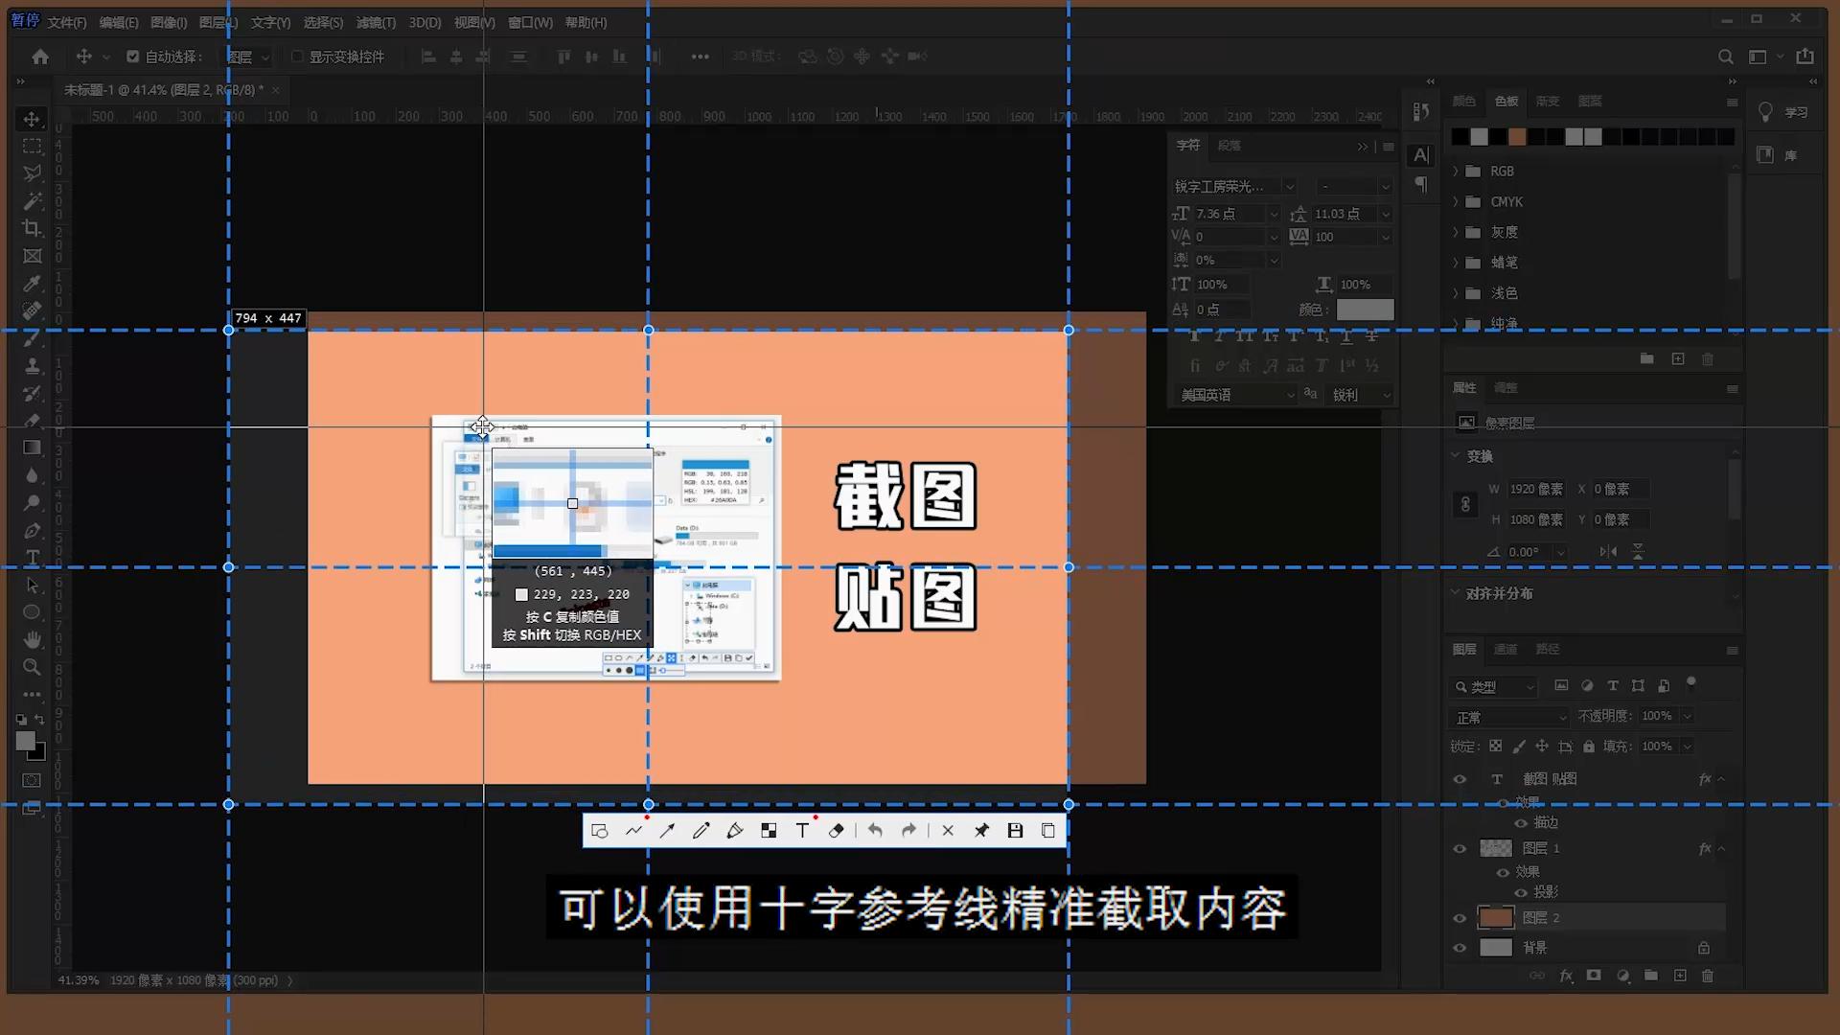The height and width of the screenshot is (1035, 1840).
Task: Pin the screenshot using the pin icon
Action: [x=980, y=830]
